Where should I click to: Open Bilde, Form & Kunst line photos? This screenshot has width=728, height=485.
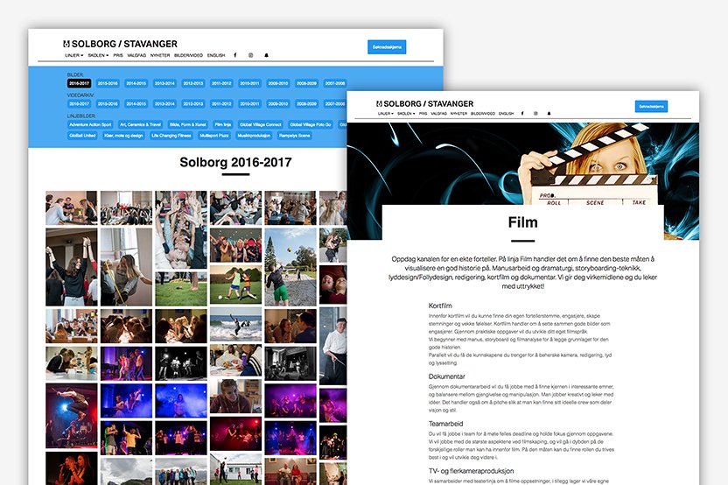coord(187,124)
